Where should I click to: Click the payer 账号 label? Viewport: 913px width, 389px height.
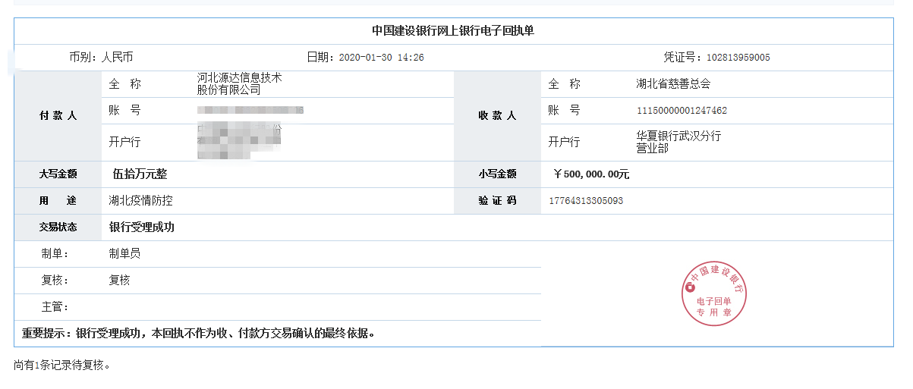tap(125, 111)
